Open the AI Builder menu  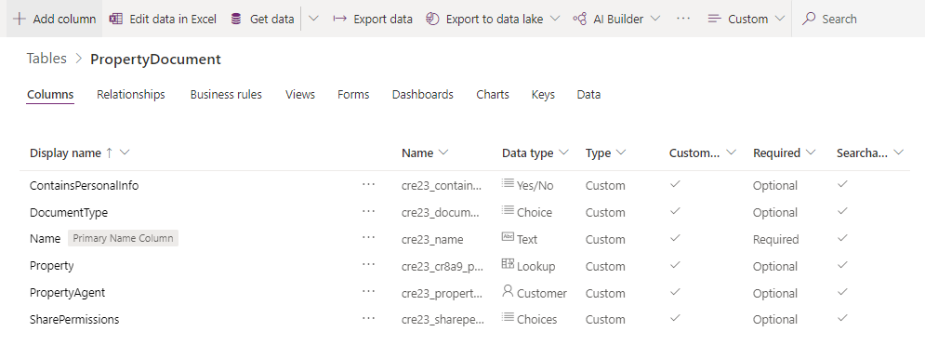point(616,19)
